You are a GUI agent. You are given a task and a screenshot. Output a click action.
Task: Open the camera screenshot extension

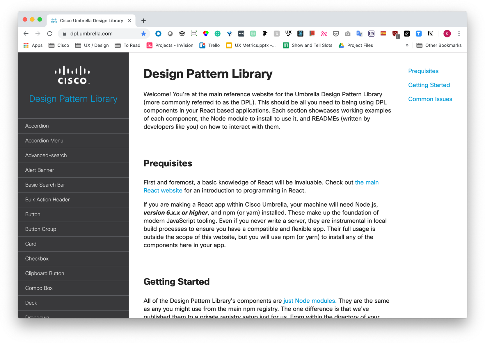coord(348,34)
